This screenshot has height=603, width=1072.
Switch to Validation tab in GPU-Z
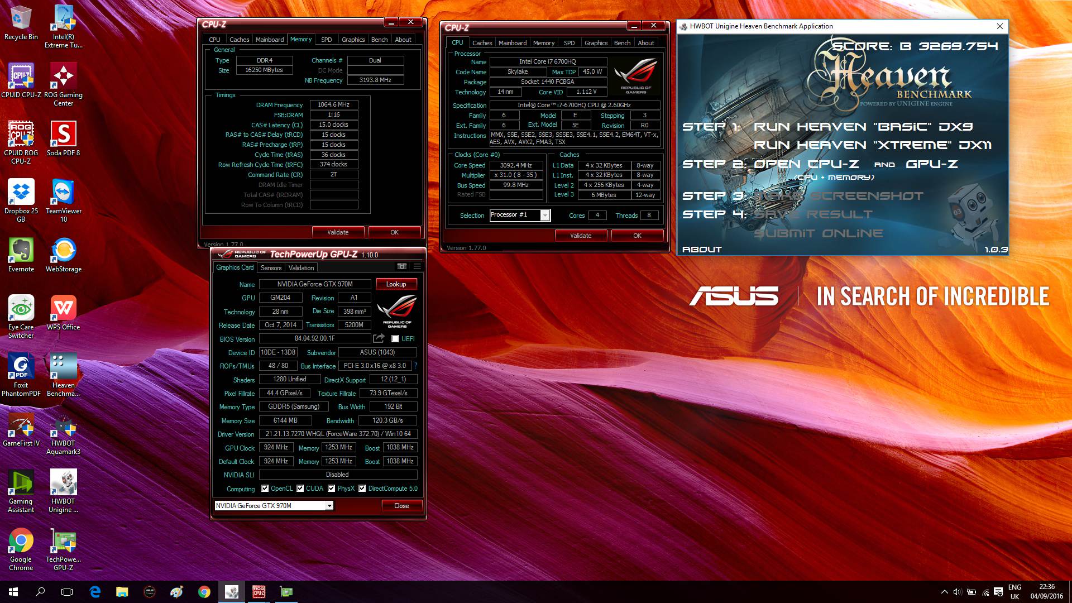tap(301, 268)
